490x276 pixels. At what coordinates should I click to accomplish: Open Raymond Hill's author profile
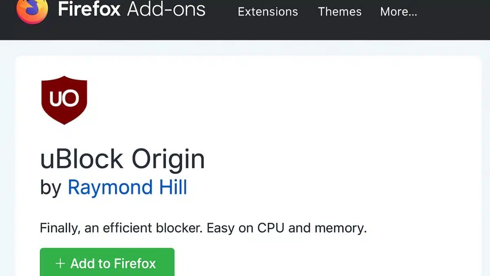pos(127,187)
